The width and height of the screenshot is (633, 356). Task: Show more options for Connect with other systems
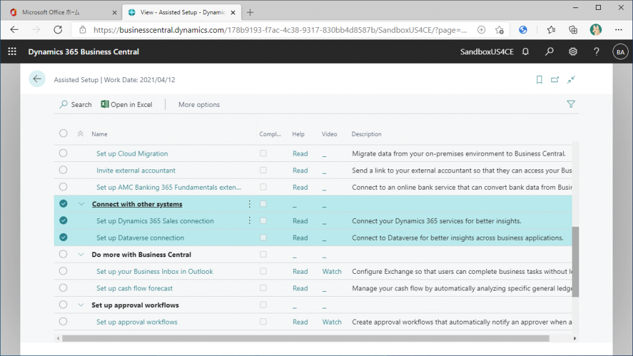click(x=250, y=204)
